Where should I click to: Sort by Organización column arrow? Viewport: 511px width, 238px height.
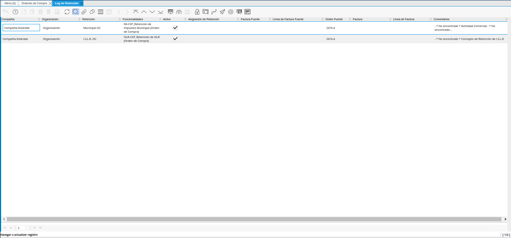pos(79,19)
